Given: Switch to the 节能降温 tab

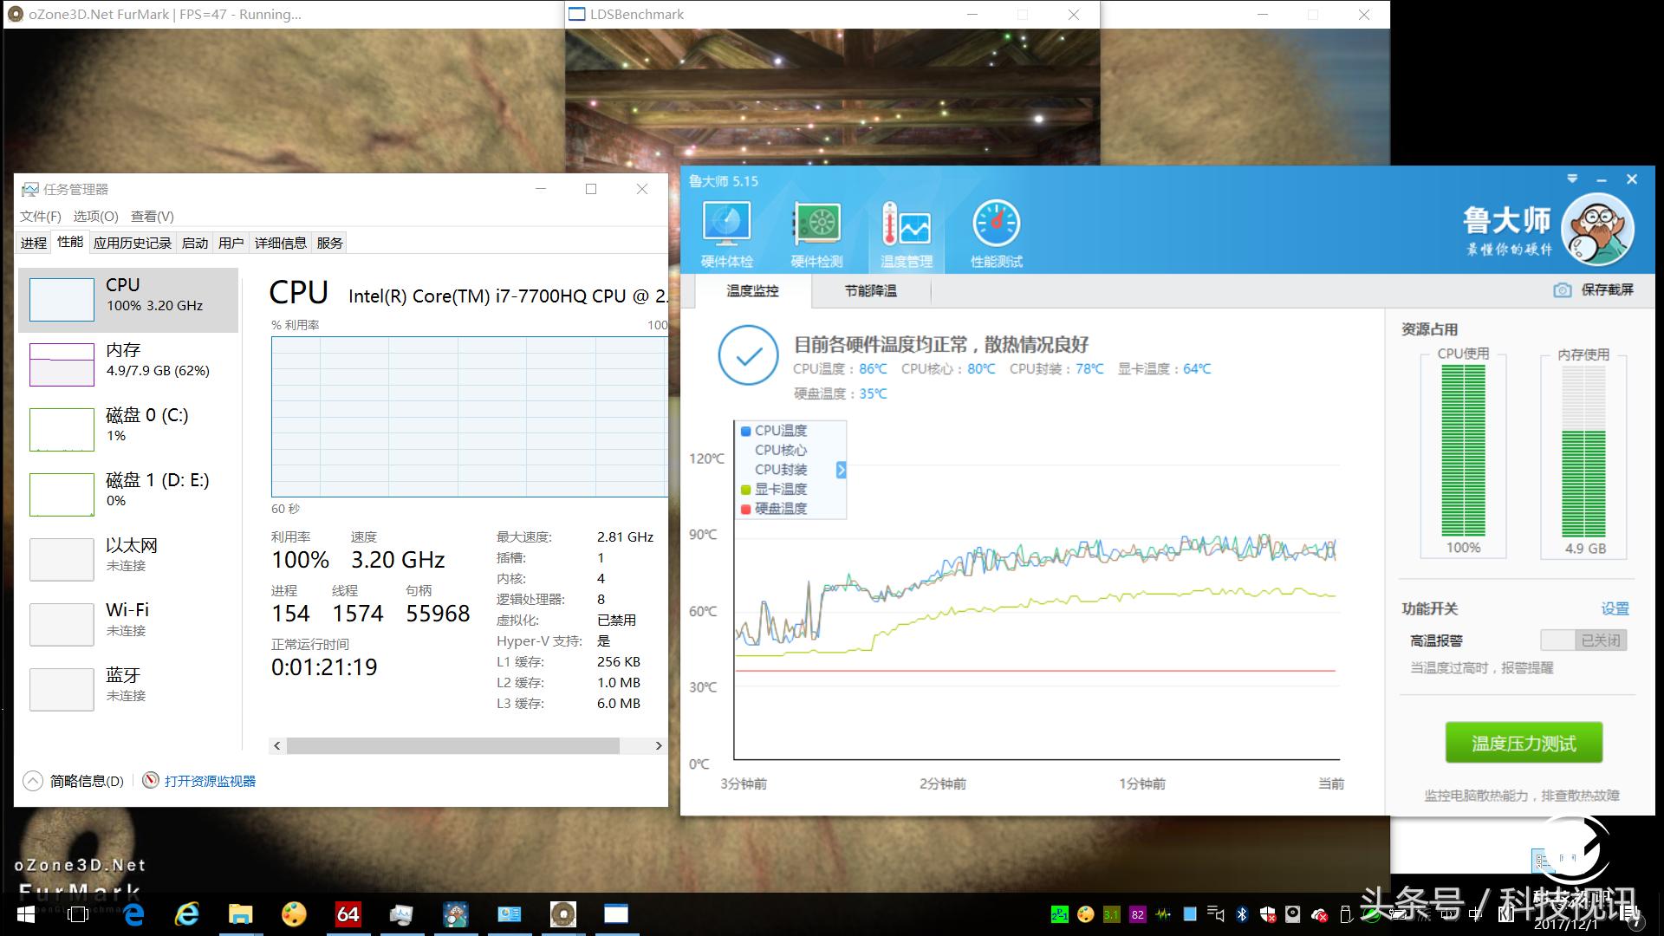Looking at the screenshot, I should [870, 291].
